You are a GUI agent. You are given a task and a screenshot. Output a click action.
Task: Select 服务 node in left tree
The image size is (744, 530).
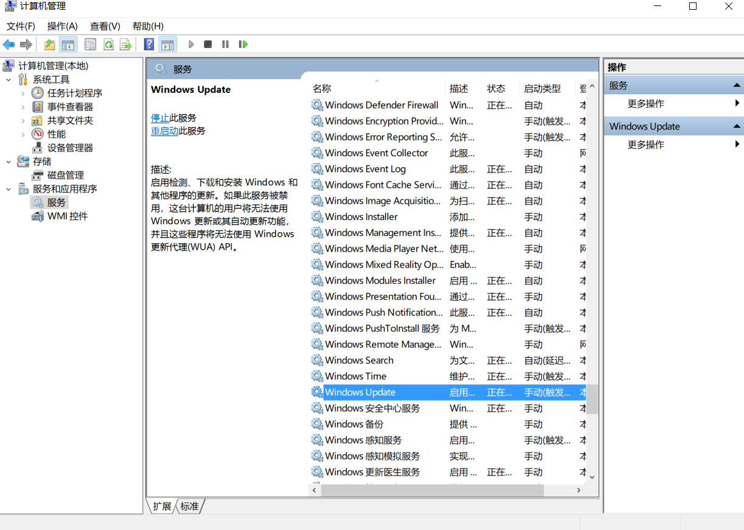click(57, 202)
